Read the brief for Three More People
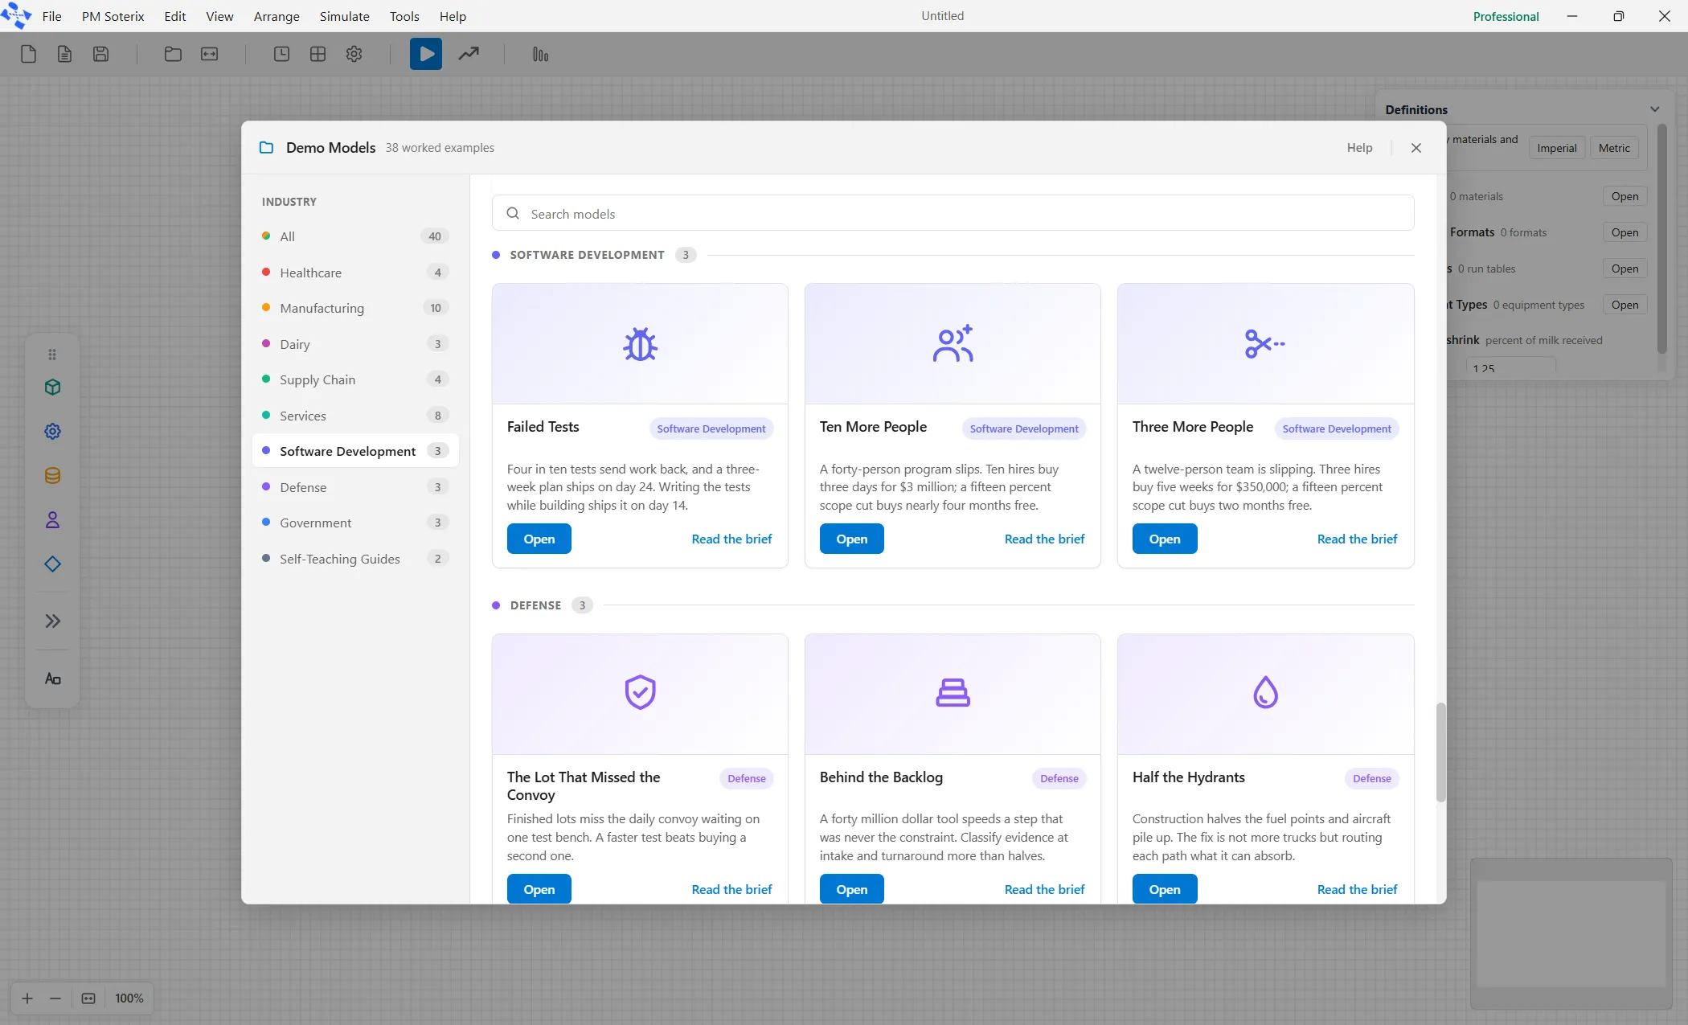The height and width of the screenshot is (1025, 1688). (x=1357, y=539)
